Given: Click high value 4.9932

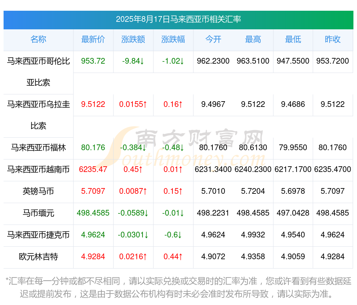Looking at the screenshot, I should tap(253, 235).
